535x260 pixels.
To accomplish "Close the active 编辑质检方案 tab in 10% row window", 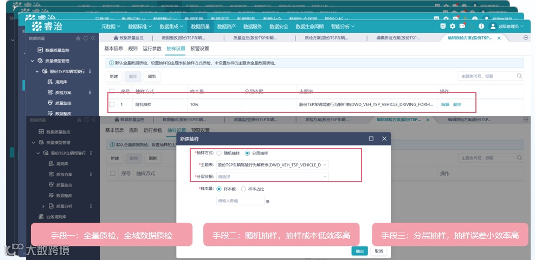I will (499, 38).
